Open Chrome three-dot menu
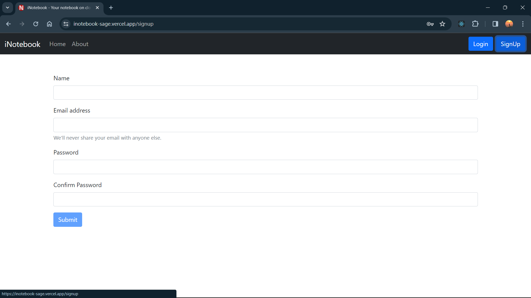Image resolution: width=531 pixels, height=298 pixels. [x=523, y=24]
